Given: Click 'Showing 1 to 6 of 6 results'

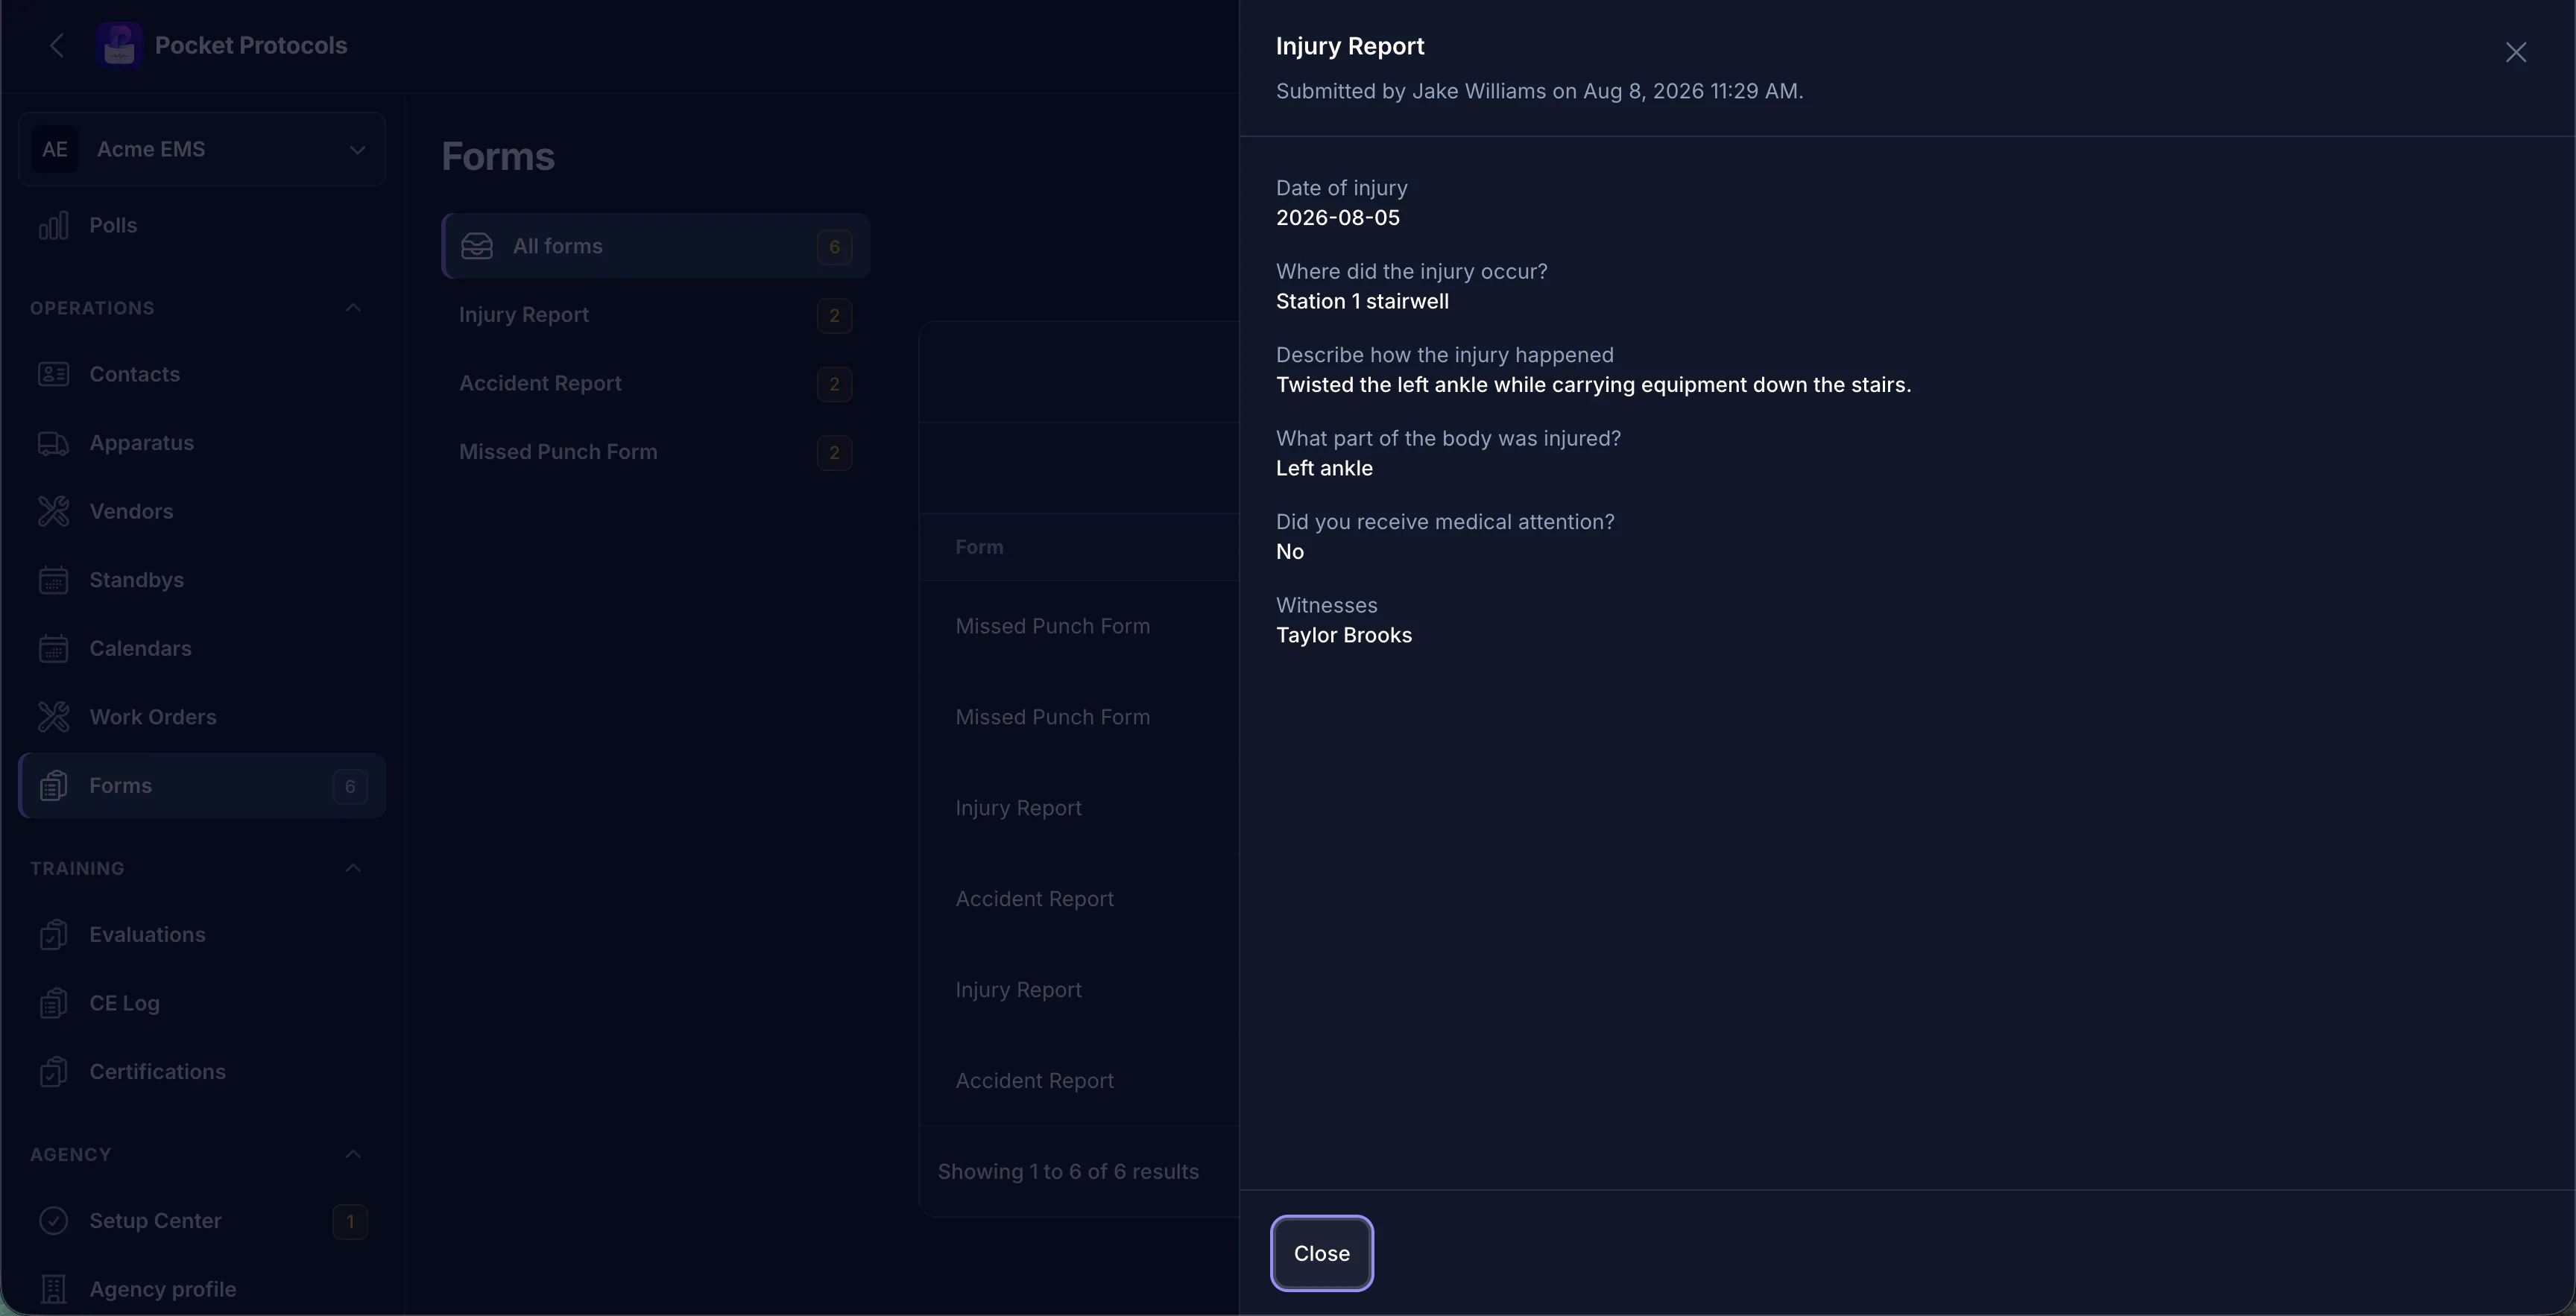Looking at the screenshot, I should pyautogui.click(x=1068, y=1171).
